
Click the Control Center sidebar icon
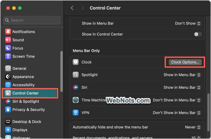(x=8, y=93)
